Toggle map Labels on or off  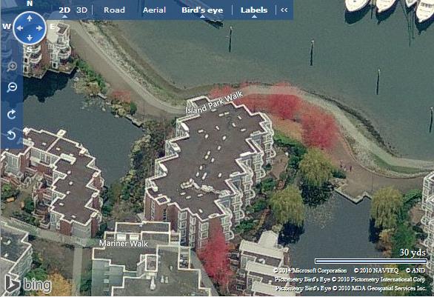coord(254,10)
